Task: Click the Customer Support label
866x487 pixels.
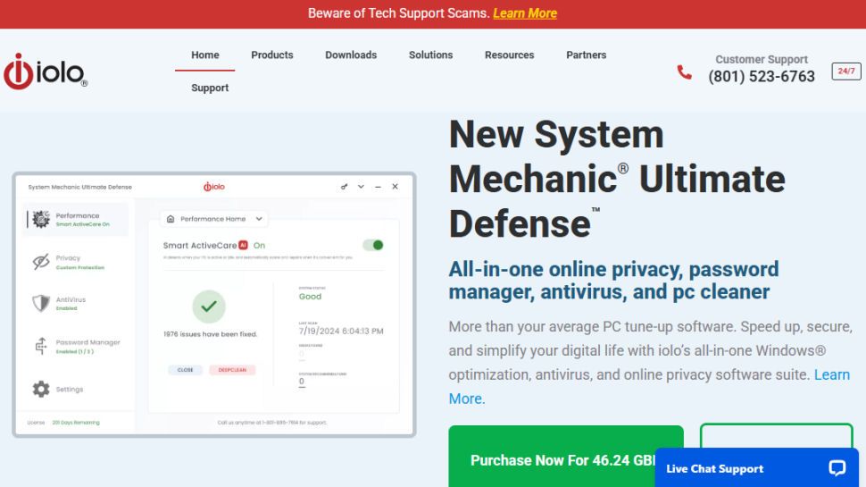Action: pos(762,59)
